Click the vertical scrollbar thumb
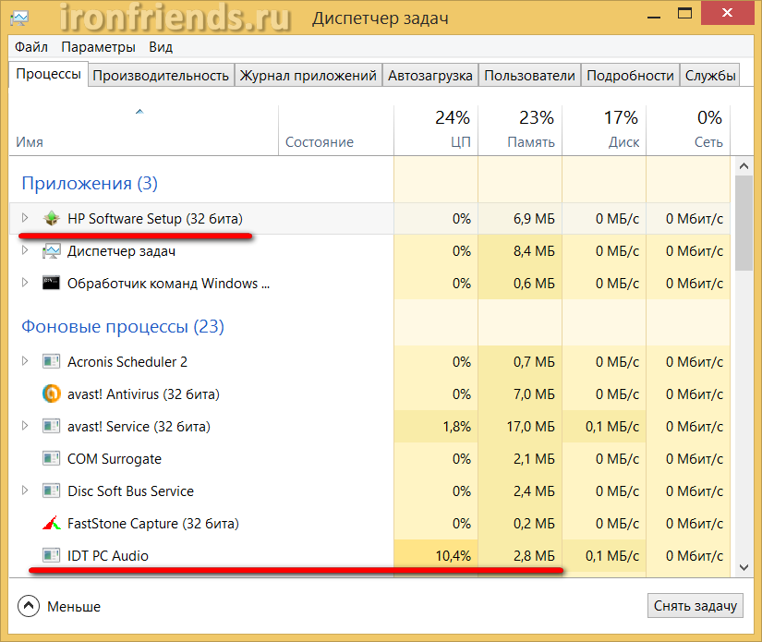Image resolution: width=762 pixels, height=642 pixels. click(x=744, y=222)
